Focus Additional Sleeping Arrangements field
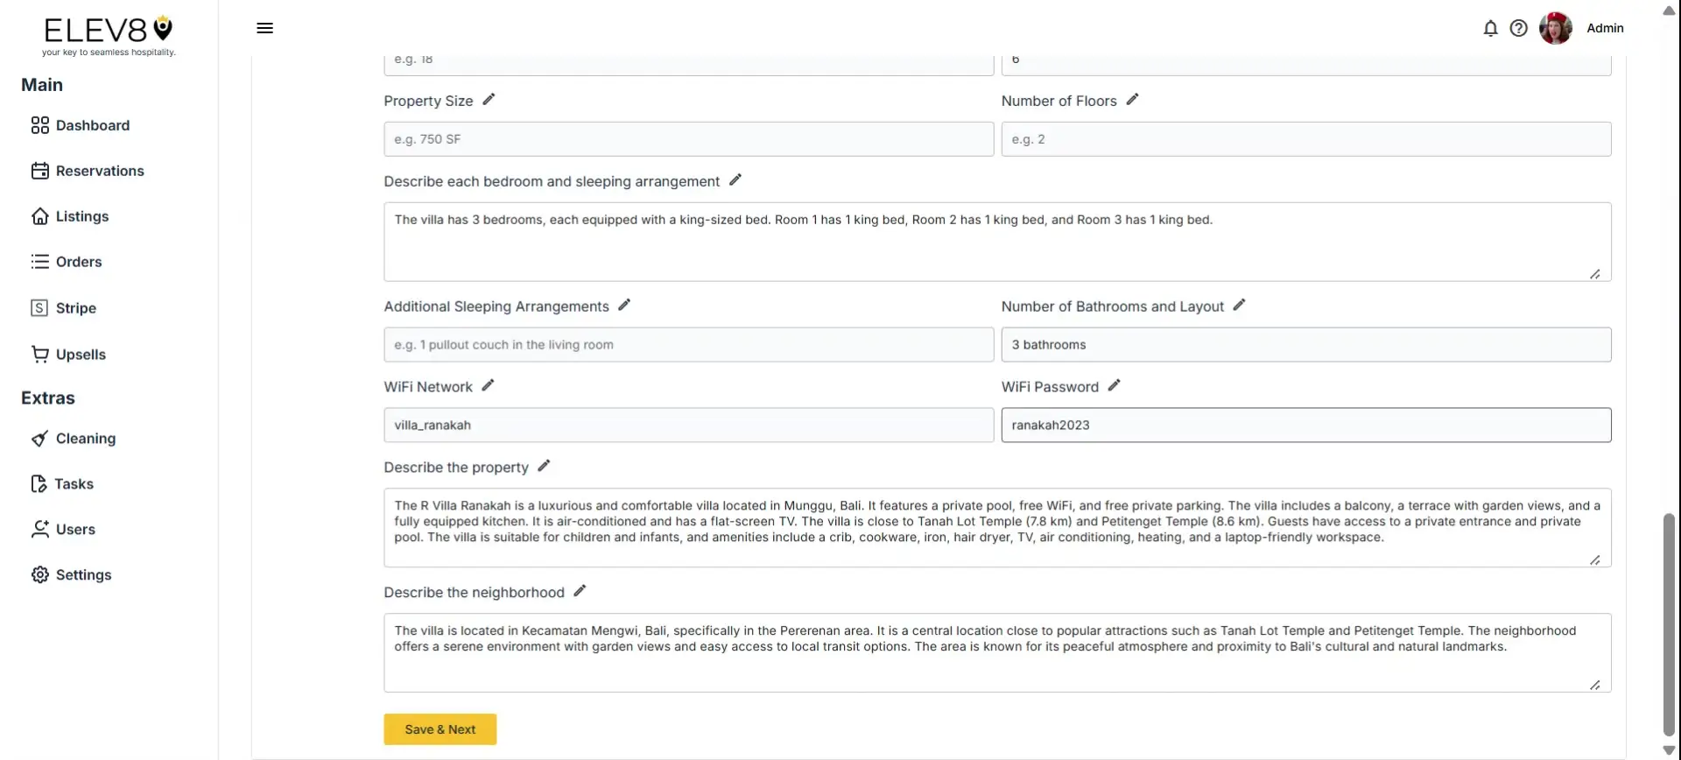 pos(688,345)
